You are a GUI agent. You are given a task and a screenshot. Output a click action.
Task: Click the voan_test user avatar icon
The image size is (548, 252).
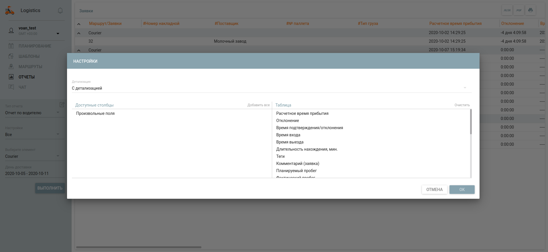click(x=11, y=31)
